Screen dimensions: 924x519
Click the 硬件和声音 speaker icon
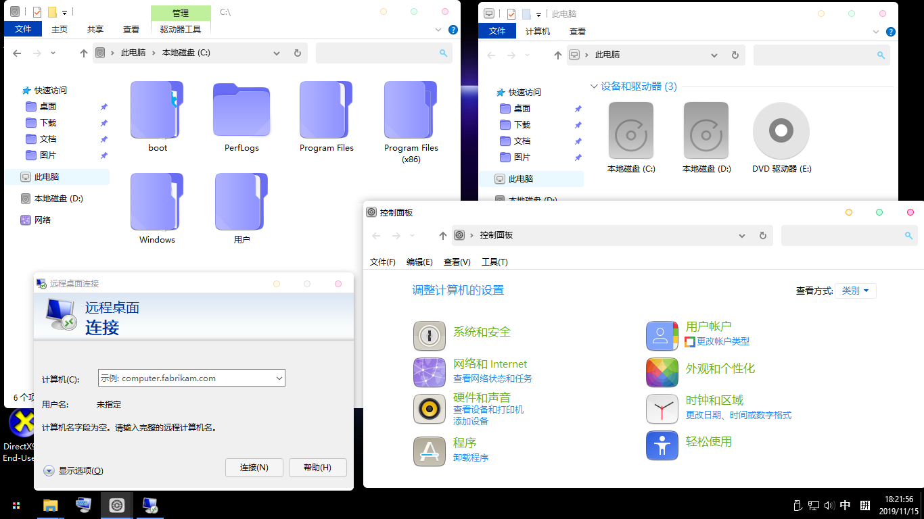430,409
